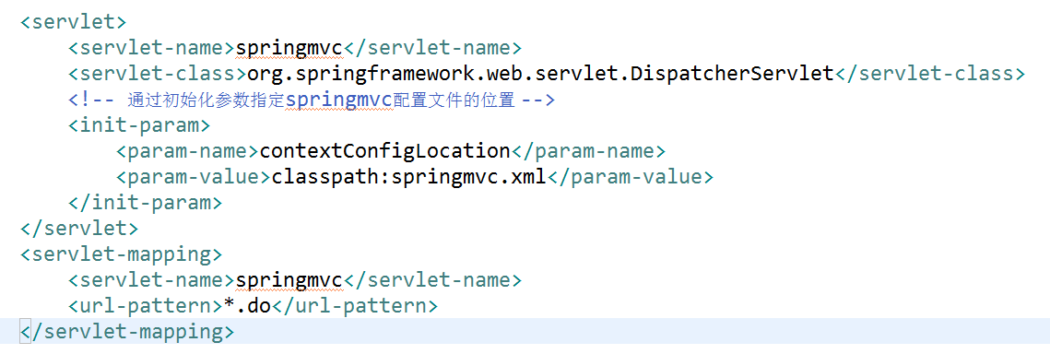
Task: Click the opening <servlet-class> tag
Action: pyautogui.click(x=157, y=74)
